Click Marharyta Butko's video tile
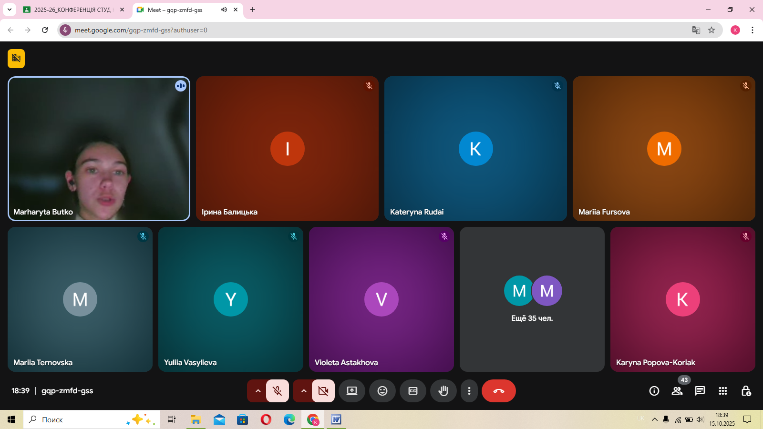 (99, 149)
